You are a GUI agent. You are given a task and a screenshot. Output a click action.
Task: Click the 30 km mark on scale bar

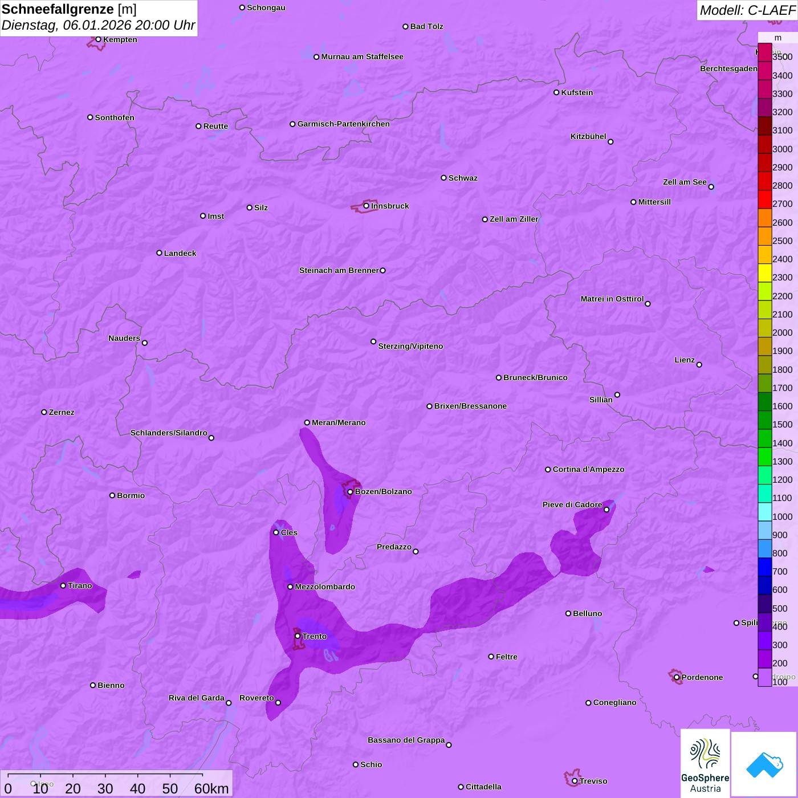[105, 788]
